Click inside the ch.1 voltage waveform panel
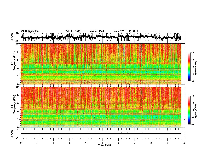This screenshot has height=160, width=207. click(103, 37)
